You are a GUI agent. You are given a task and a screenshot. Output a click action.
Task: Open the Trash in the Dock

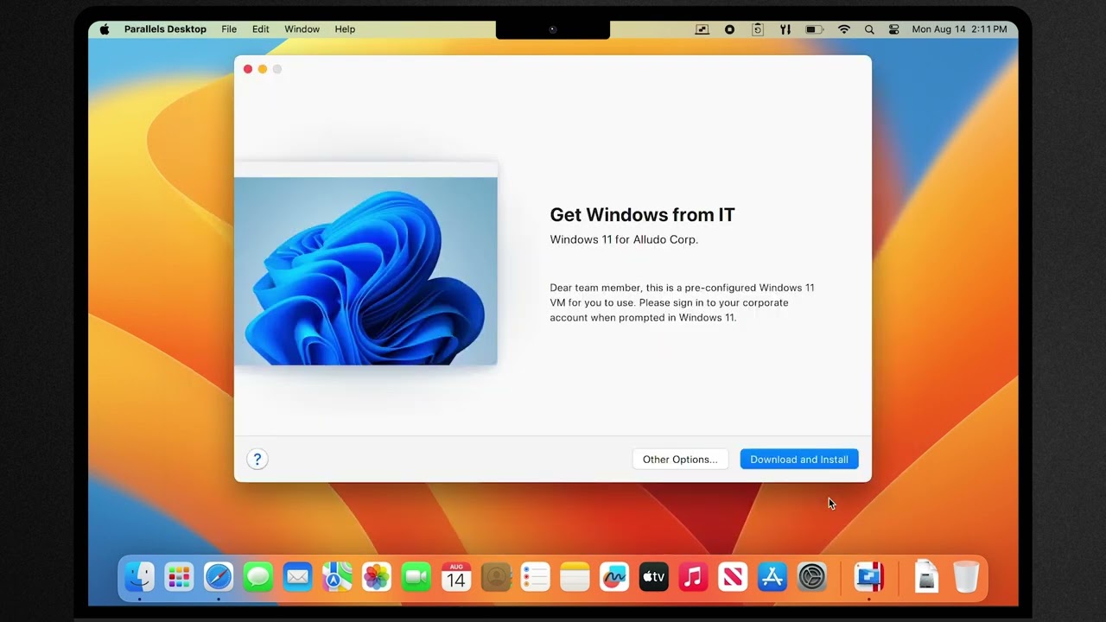point(966,576)
